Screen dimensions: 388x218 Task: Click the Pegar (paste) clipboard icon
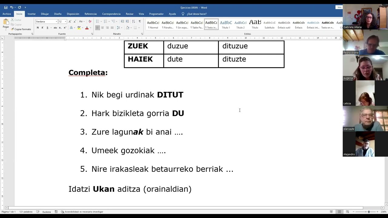6,22
